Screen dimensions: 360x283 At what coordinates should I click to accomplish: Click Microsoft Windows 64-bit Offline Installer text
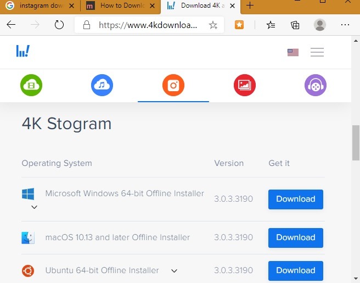[125, 193]
